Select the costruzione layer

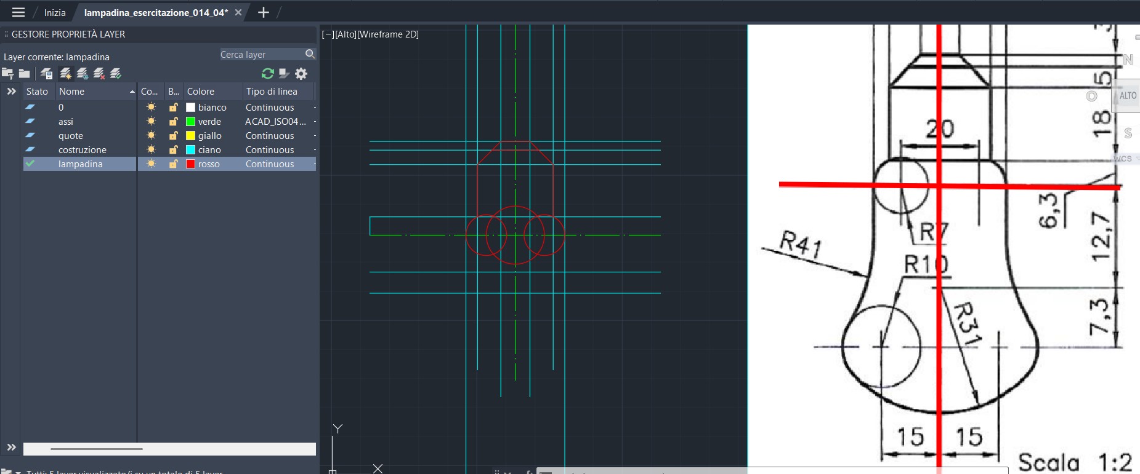point(83,150)
